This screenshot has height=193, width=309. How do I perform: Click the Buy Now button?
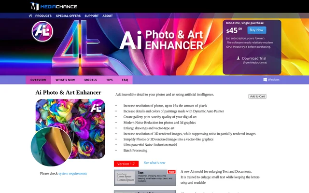pos(256,30)
